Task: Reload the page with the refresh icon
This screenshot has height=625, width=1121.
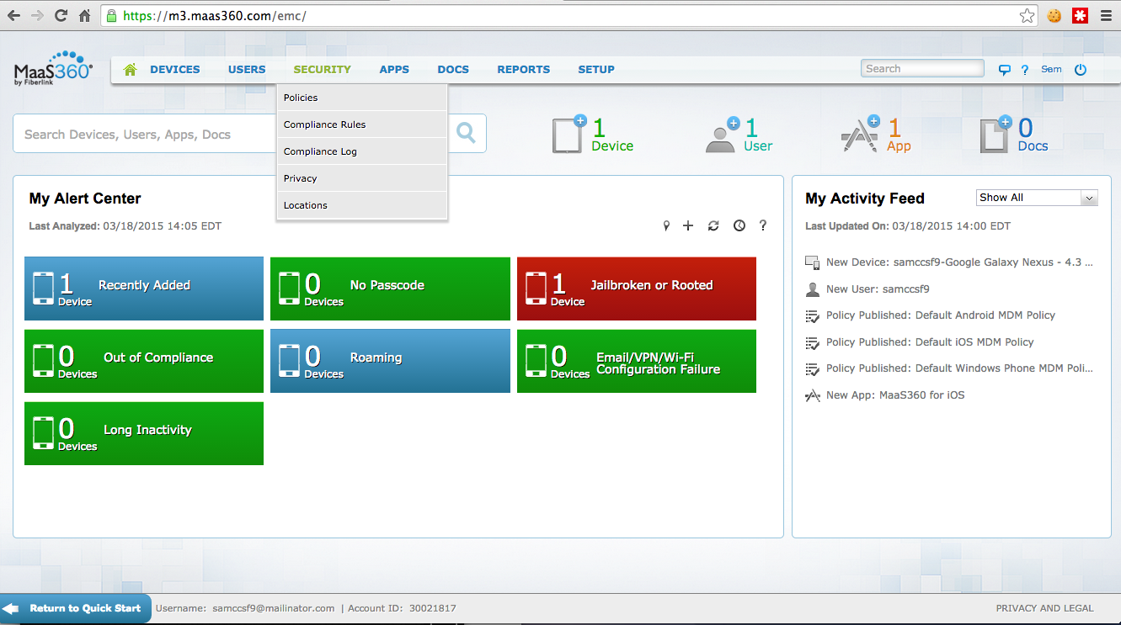Action: 61,16
